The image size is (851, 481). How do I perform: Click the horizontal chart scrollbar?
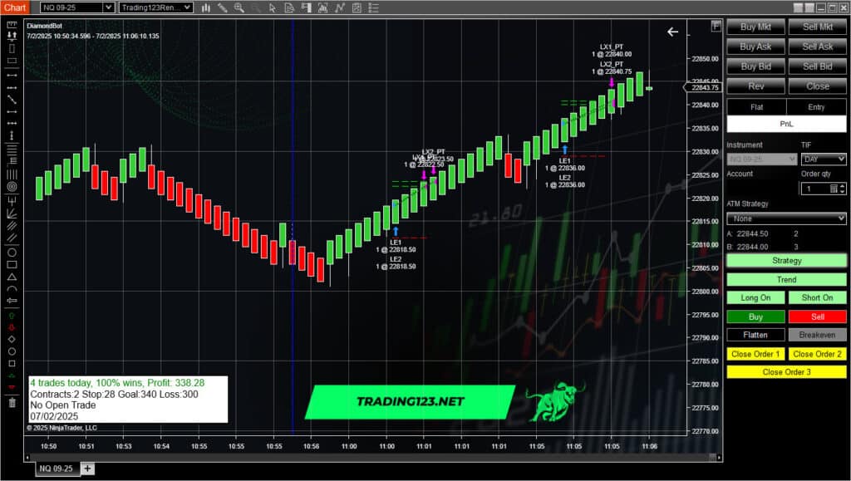pyautogui.click(x=373, y=458)
